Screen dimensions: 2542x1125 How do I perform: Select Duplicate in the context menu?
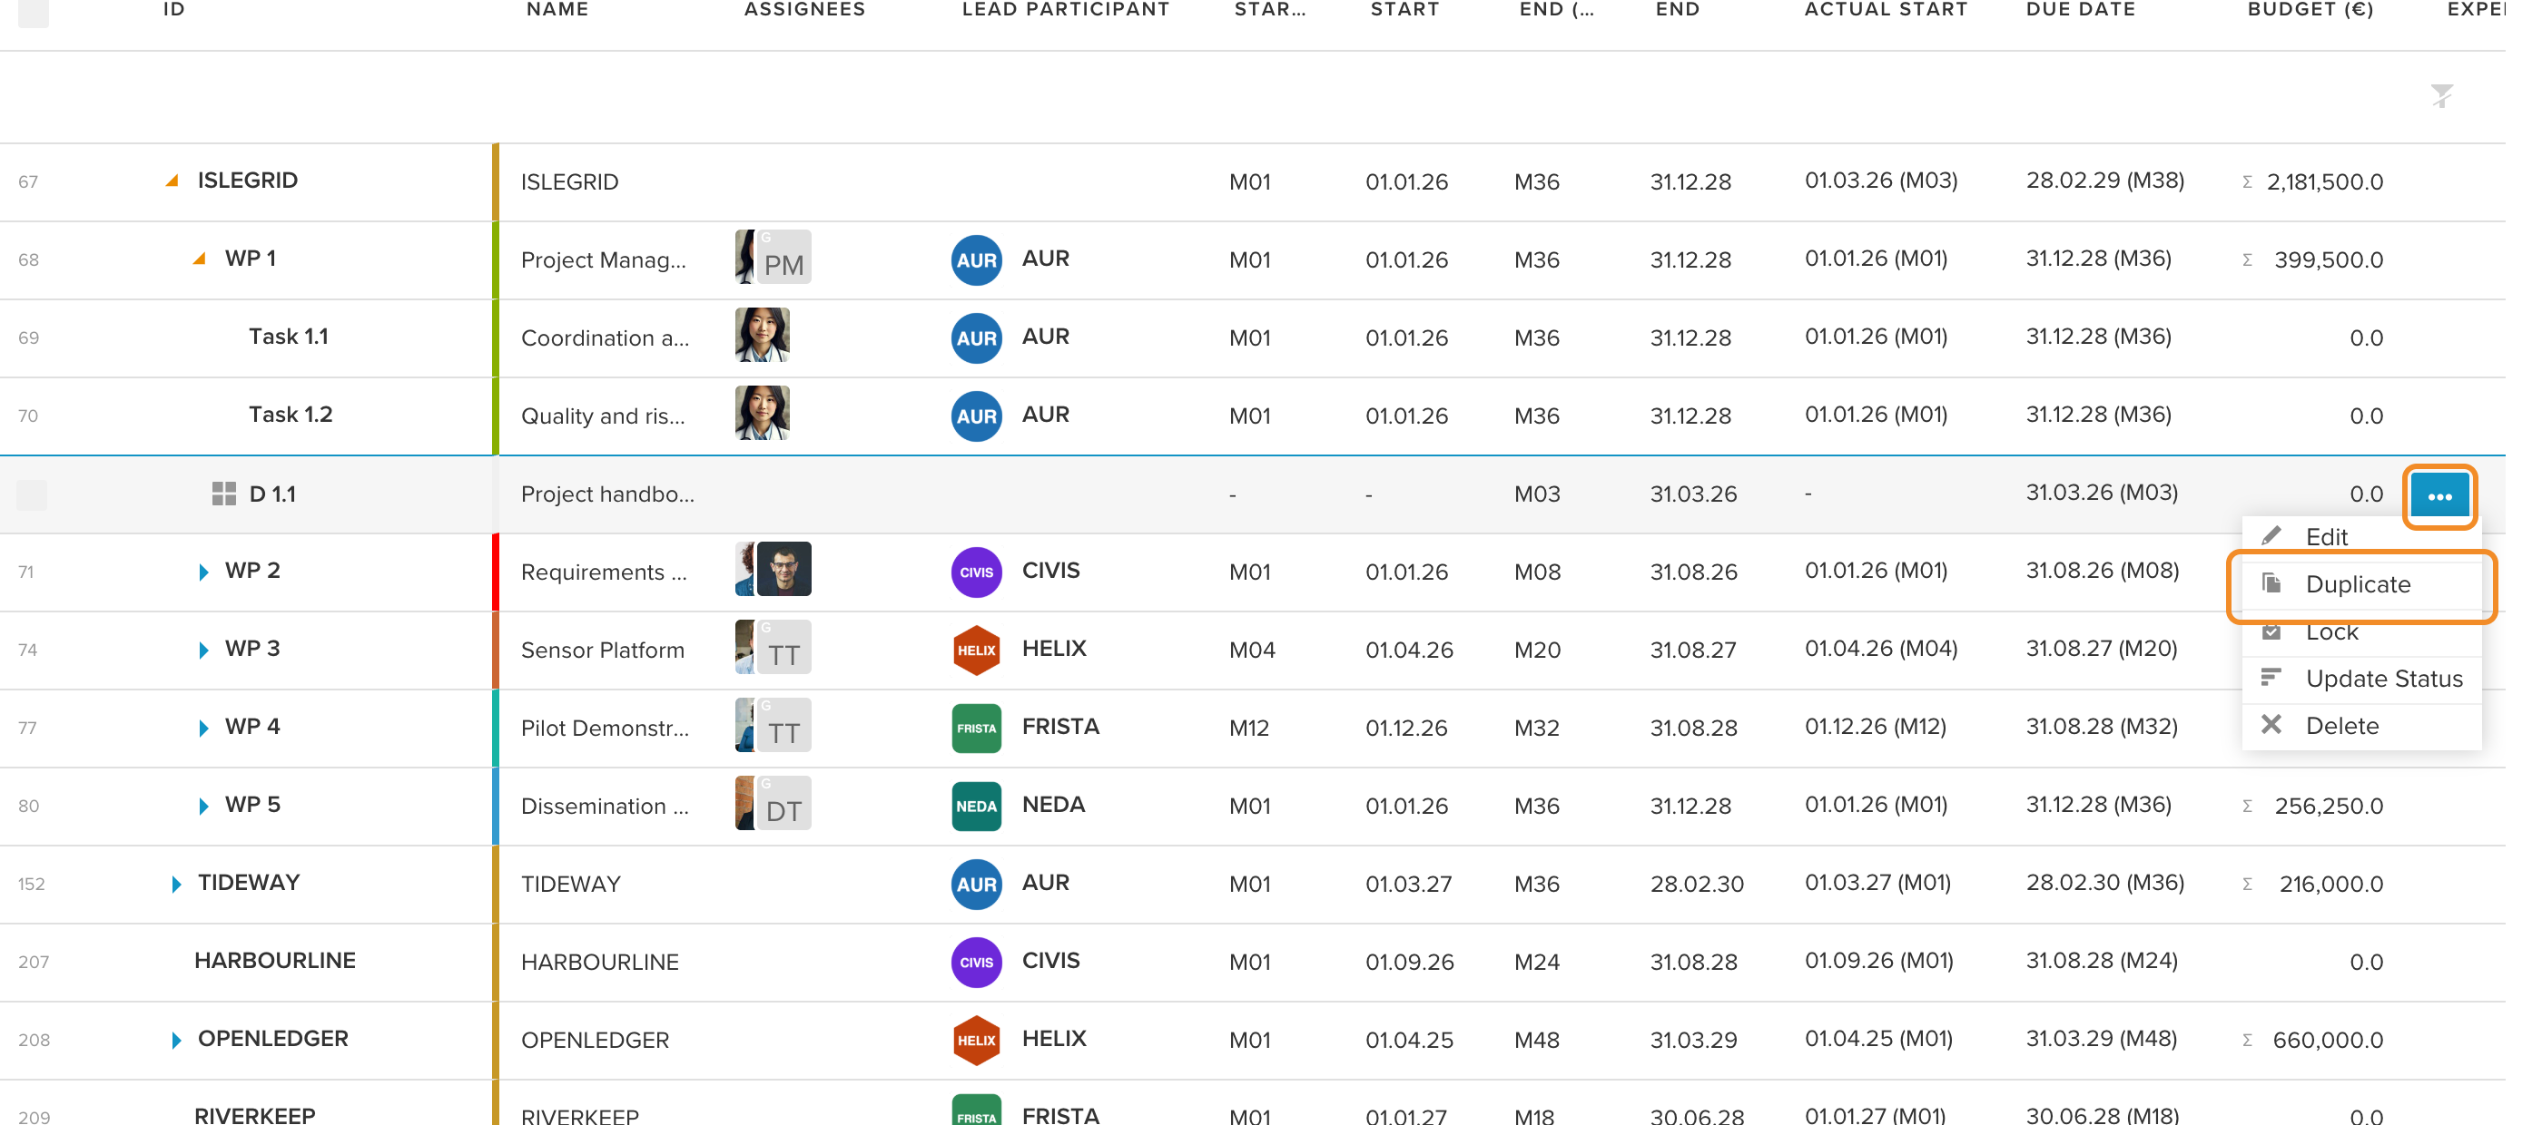click(2360, 584)
